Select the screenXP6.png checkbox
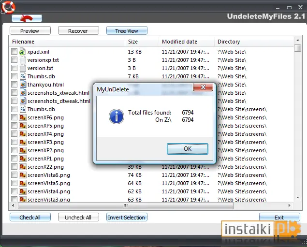 14,117
